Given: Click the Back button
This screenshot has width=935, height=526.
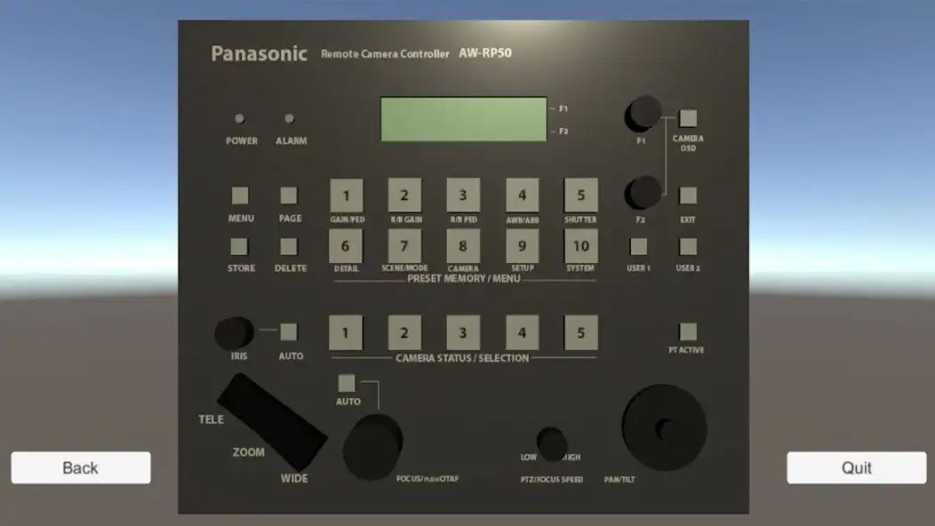Looking at the screenshot, I should click(x=81, y=467).
